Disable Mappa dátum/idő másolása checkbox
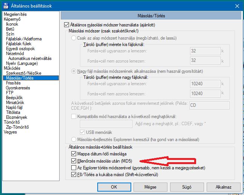The image size is (244, 195). pyautogui.click(x=74, y=154)
